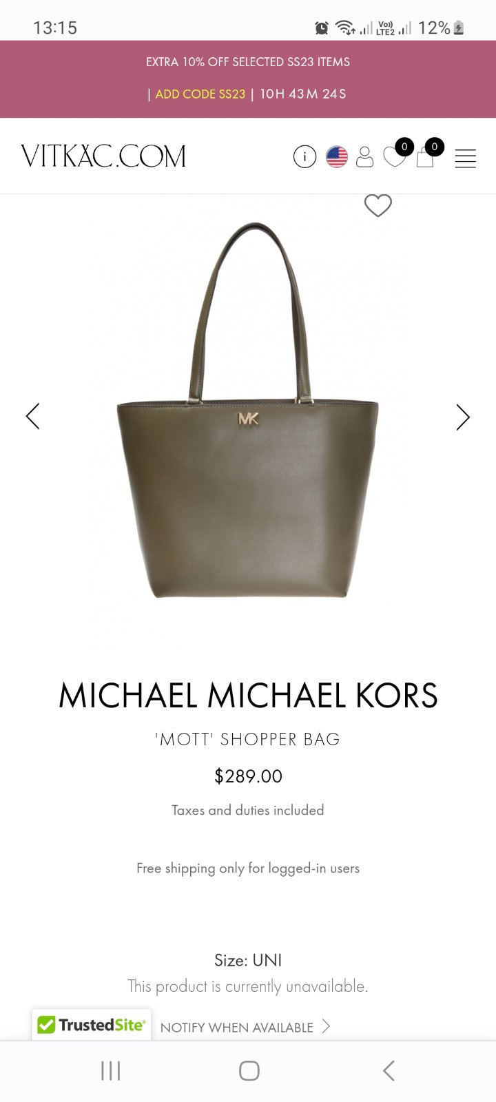496x1102 pixels.
Task: Show previous product image
Action: point(32,416)
